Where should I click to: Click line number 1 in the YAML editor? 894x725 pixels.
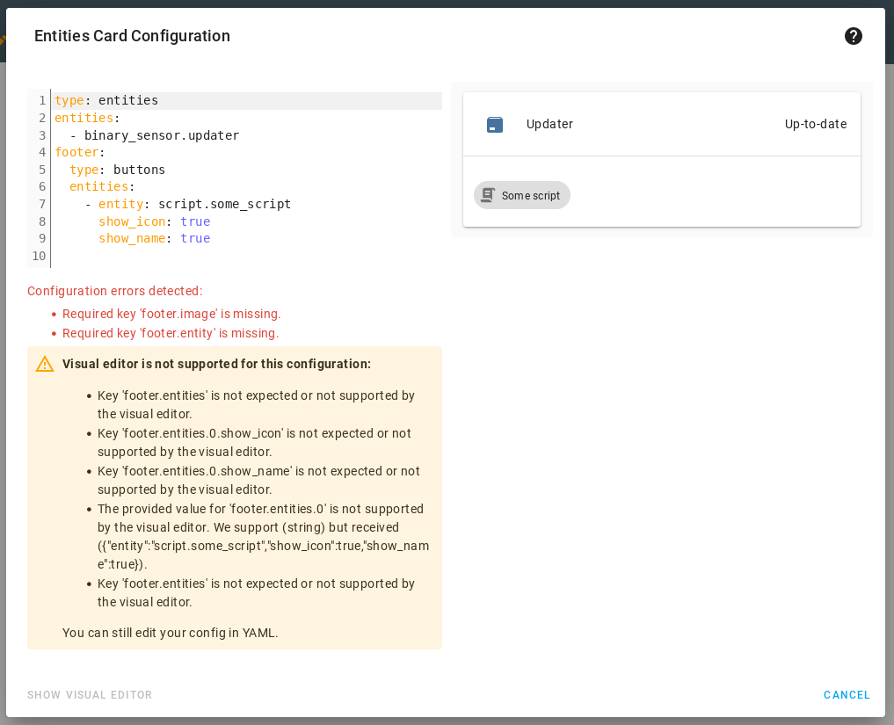(42, 100)
